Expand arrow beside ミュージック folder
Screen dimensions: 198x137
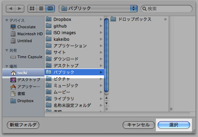point(101,85)
